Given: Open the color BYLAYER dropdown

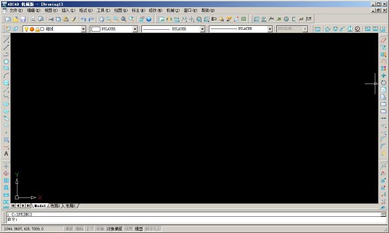Looking at the screenshot, I should (x=135, y=29).
